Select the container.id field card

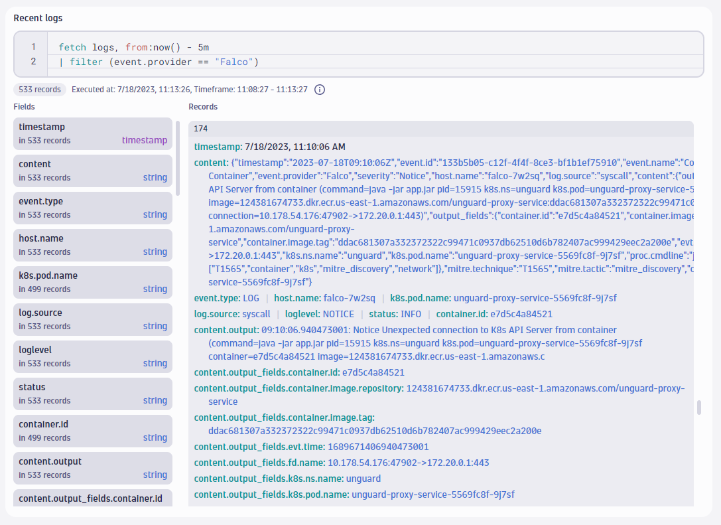pyautogui.click(x=92, y=431)
